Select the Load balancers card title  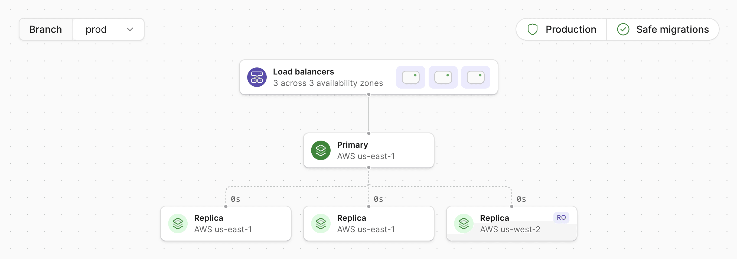pos(303,72)
